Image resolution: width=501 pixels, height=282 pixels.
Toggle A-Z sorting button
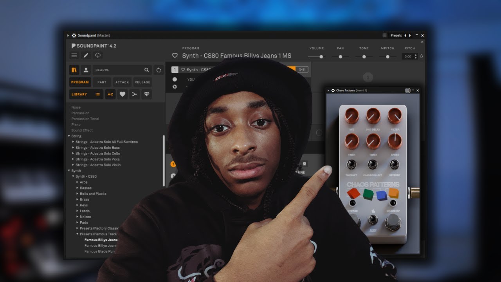click(x=110, y=94)
